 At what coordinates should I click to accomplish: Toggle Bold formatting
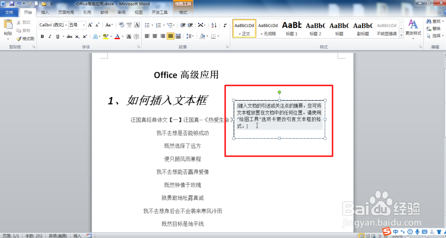coord(42,37)
